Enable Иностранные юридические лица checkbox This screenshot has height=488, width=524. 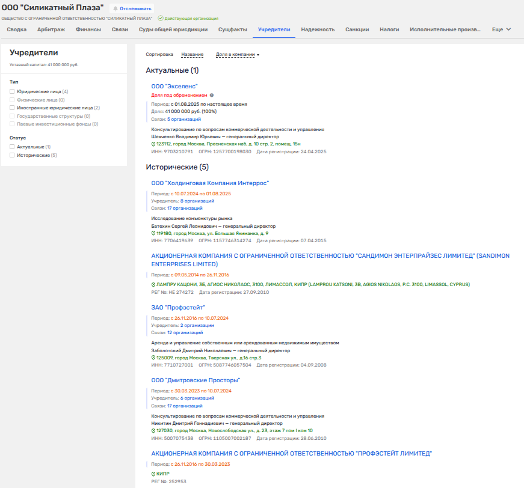[12, 108]
